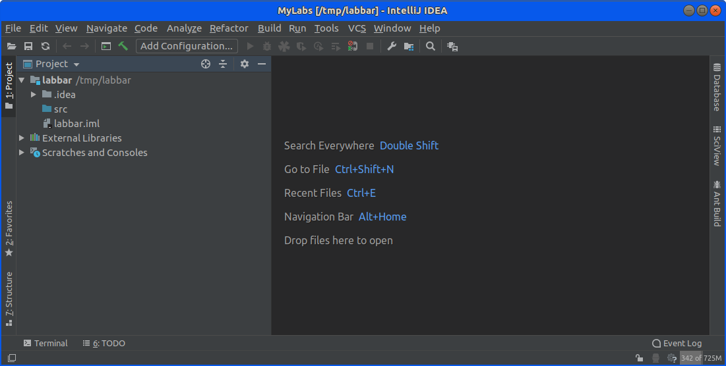
Task: Click the gear with question mark status icon
Action: [x=672, y=357]
